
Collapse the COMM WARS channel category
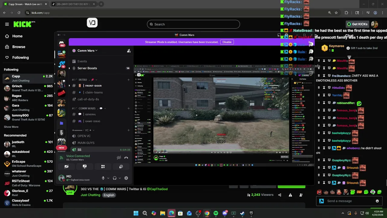click(x=89, y=108)
